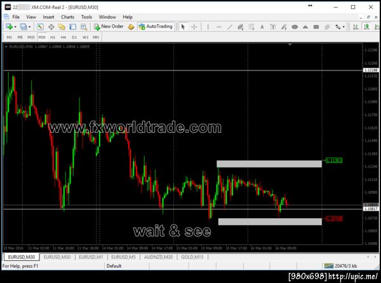381x283 pixels.
Task: Click the green price label tag
Action: click(334, 161)
